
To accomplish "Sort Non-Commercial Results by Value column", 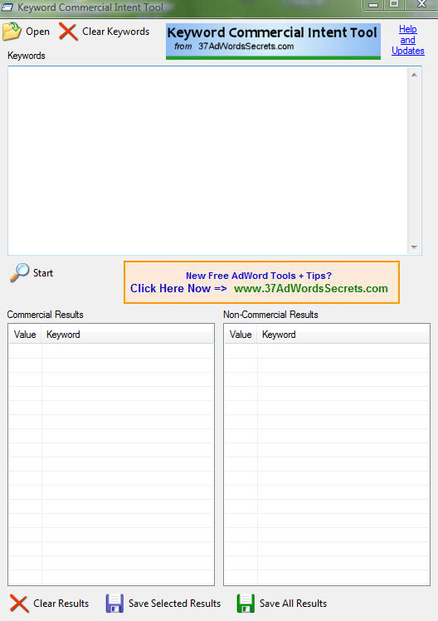I will 241,335.
